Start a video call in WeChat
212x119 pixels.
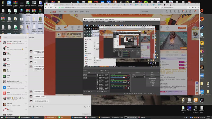click(89, 107)
